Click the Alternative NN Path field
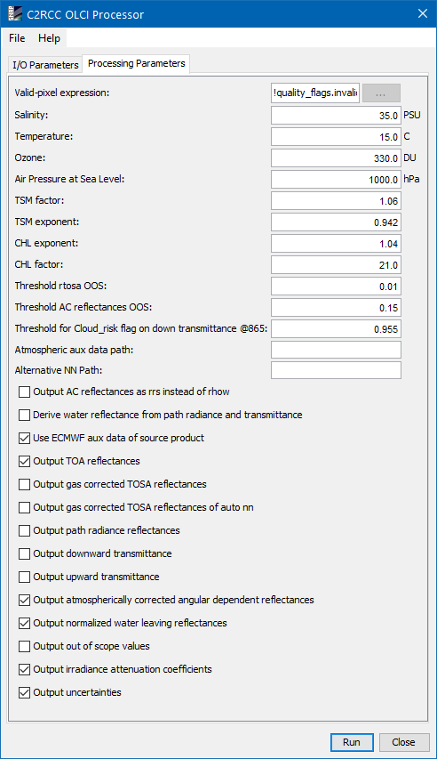The width and height of the screenshot is (437, 759). pos(336,370)
